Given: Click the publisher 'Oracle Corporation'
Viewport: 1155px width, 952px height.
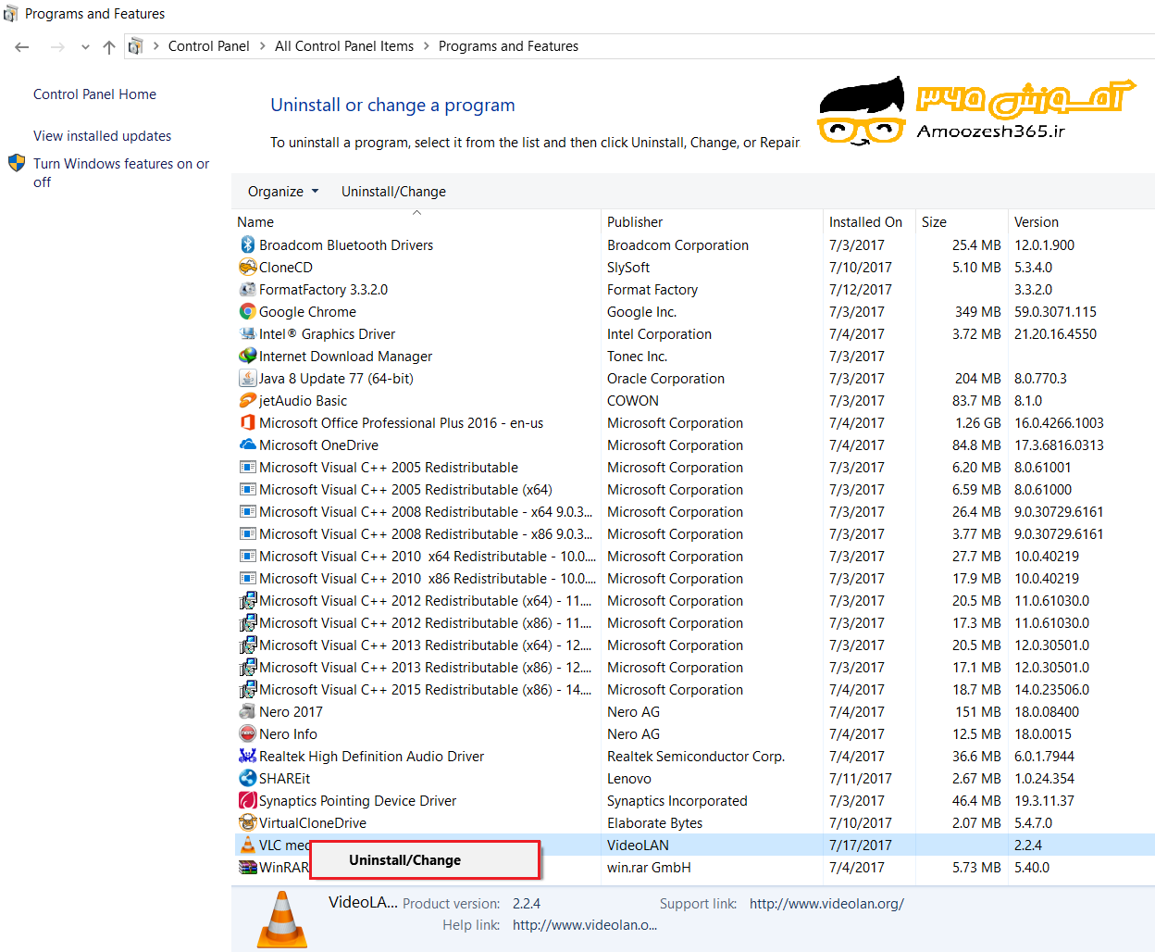Looking at the screenshot, I should coord(665,379).
